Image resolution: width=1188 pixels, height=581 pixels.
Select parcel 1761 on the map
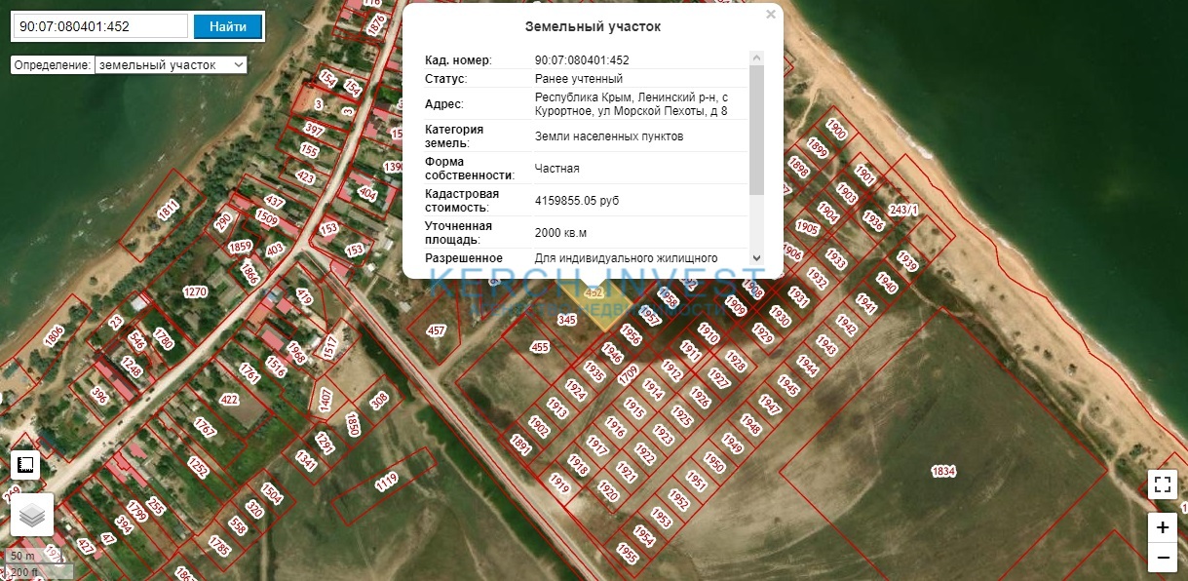point(250,374)
